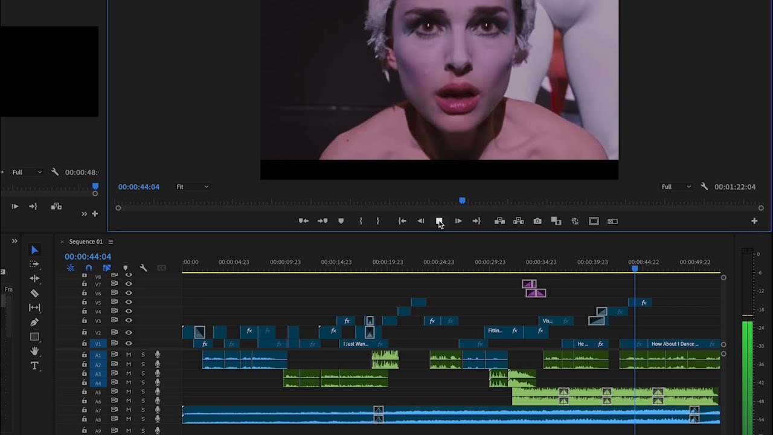773x435 pixels.
Task: Click Mark In in the Program monitor
Action: tap(361, 221)
